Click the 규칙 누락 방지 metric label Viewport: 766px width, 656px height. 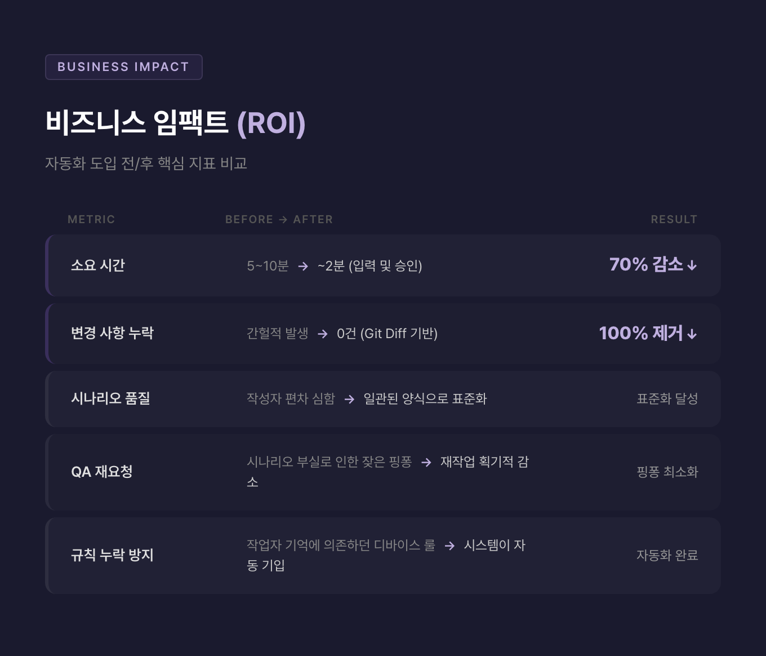pyautogui.click(x=112, y=555)
